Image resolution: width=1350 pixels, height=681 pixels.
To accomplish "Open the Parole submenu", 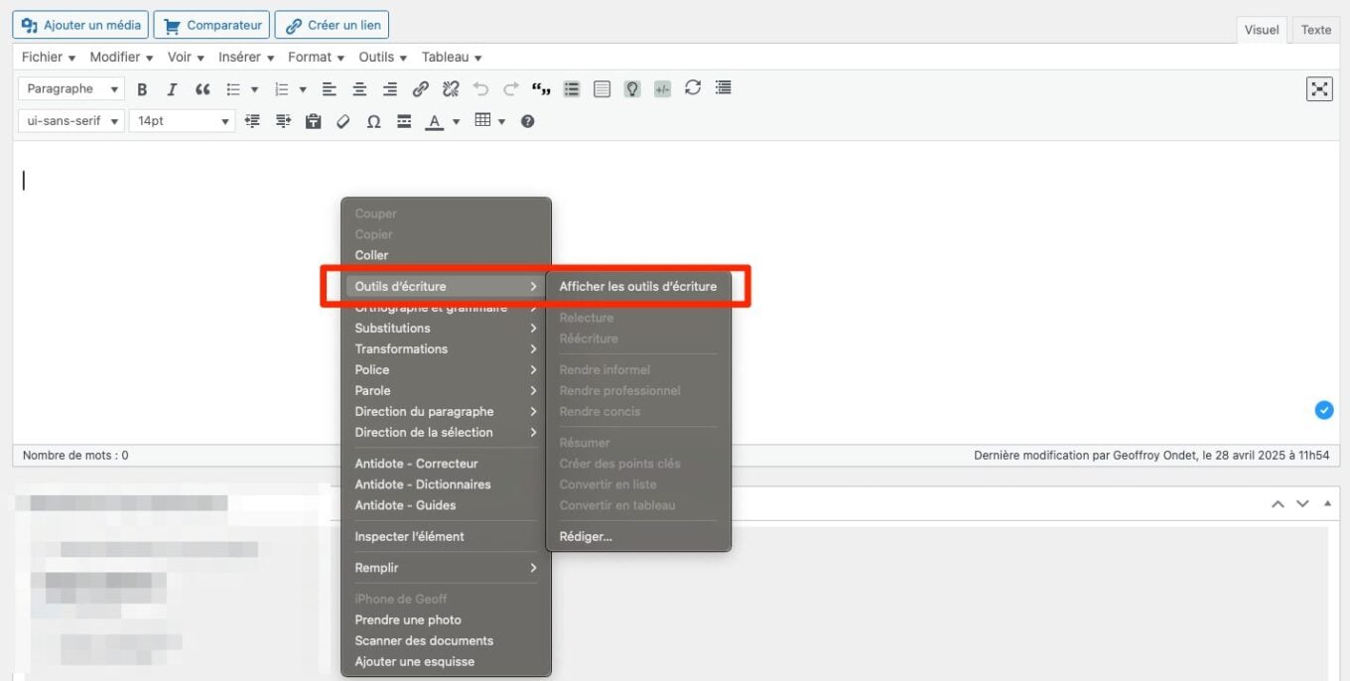I will [446, 390].
